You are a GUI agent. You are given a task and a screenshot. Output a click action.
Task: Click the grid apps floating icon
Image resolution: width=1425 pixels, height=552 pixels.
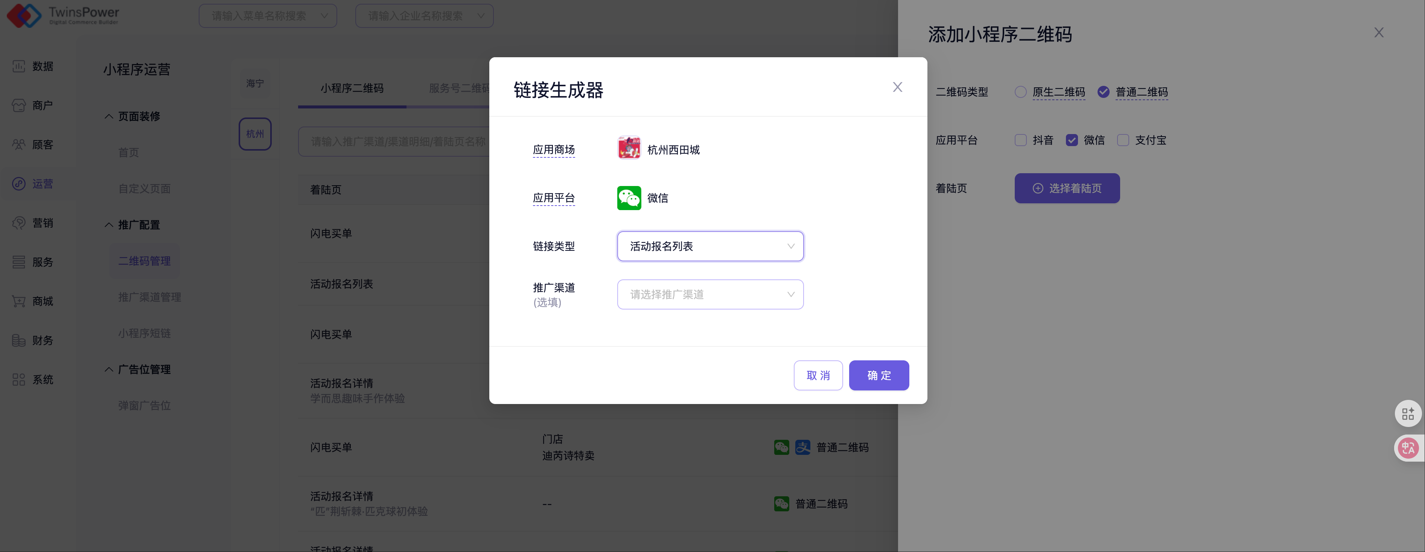pos(1408,413)
